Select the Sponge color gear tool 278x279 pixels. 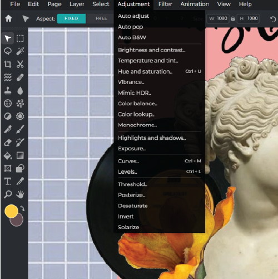20,116
